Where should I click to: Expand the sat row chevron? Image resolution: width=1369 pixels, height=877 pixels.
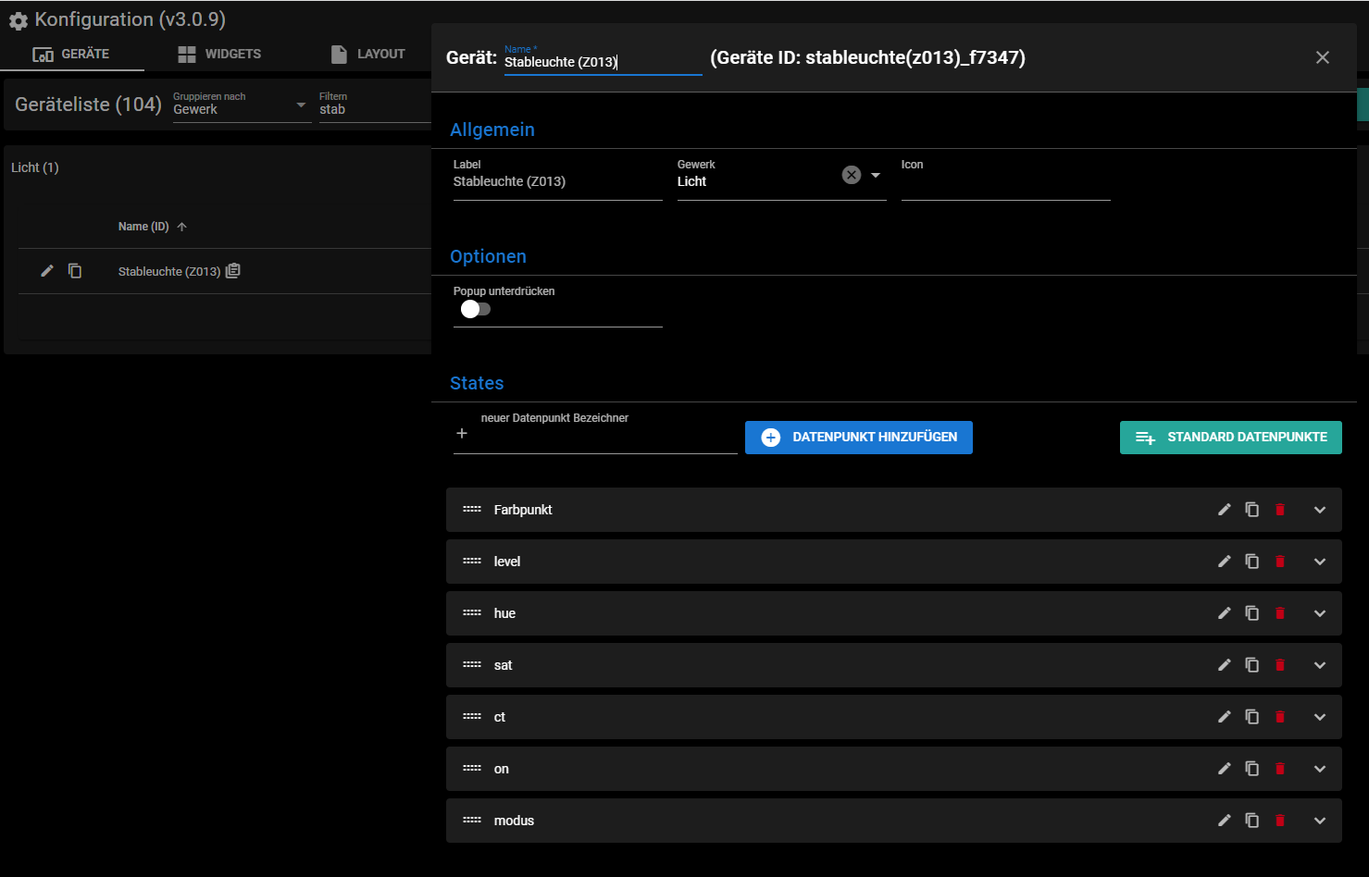[x=1320, y=665]
